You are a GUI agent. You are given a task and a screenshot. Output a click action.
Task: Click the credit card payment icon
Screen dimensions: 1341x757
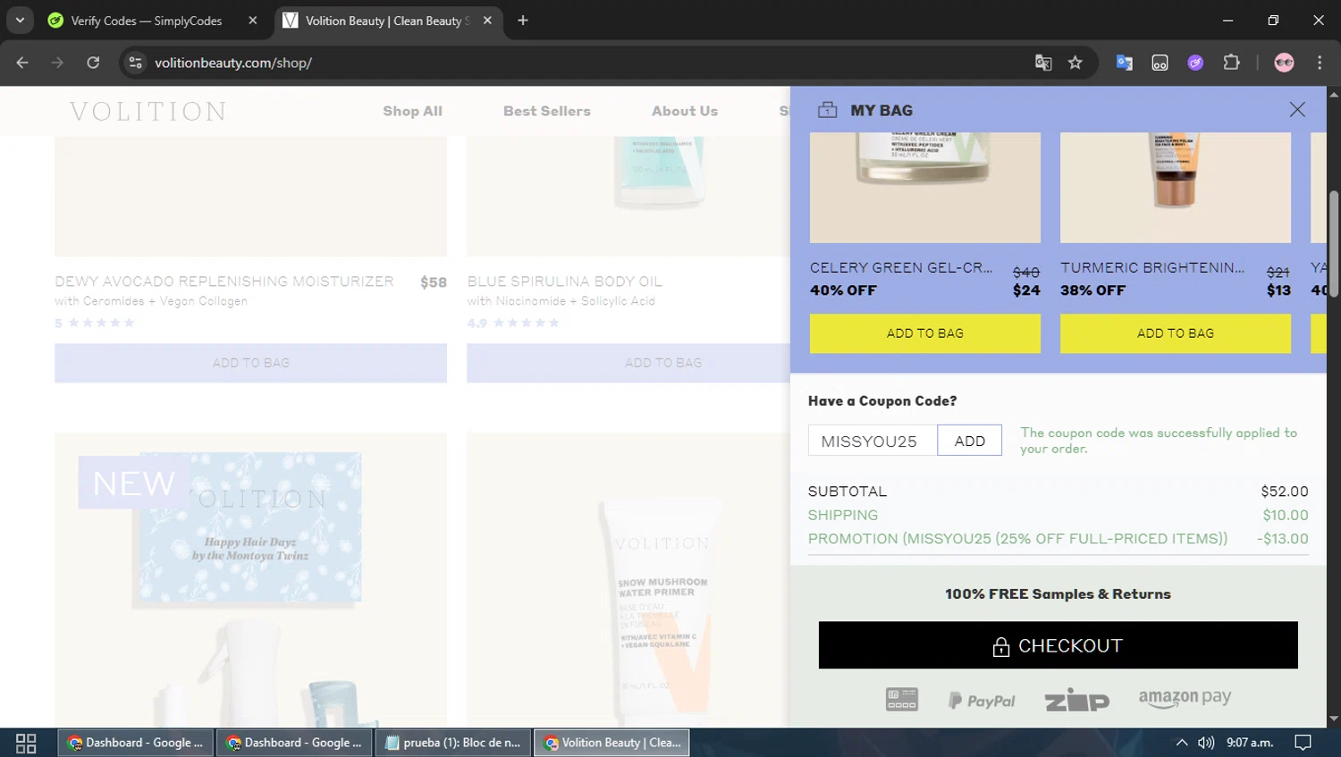click(x=902, y=699)
